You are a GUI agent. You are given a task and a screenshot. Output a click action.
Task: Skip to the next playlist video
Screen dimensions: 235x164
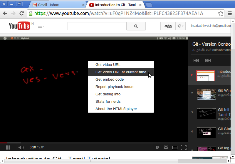pos(208,60)
